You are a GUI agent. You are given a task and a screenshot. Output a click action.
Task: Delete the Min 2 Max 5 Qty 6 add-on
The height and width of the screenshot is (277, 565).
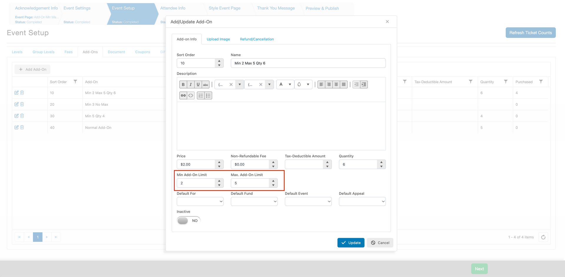point(22,93)
